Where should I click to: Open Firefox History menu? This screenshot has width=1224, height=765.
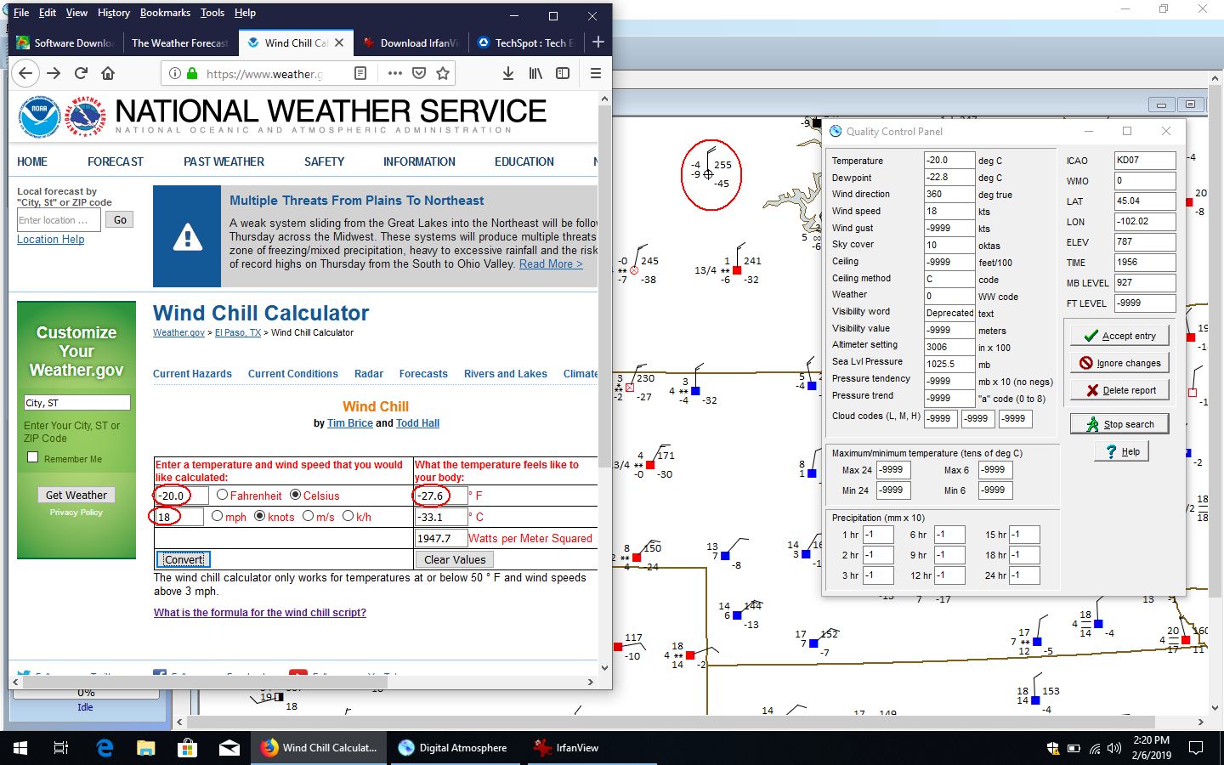point(114,13)
